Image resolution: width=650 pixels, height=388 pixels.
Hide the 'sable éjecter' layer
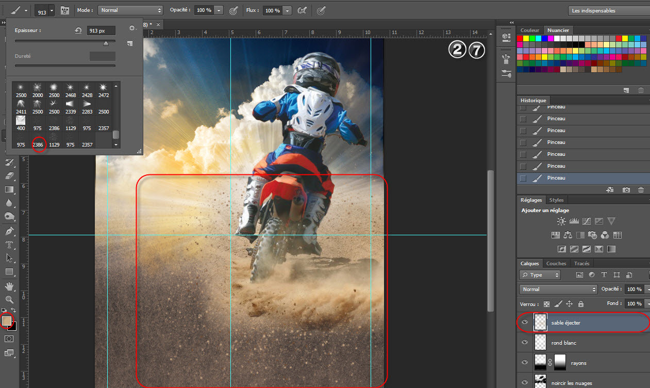coord(525,322)
